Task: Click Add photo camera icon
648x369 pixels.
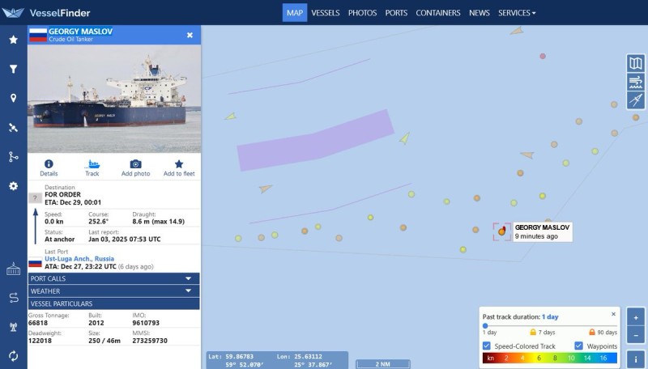Action: [135, 163]
